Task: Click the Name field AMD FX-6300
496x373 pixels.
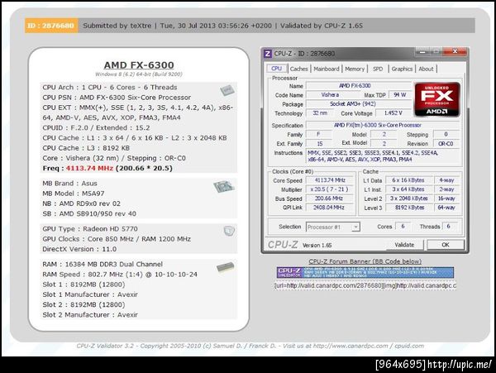Action: click(359, 86)
